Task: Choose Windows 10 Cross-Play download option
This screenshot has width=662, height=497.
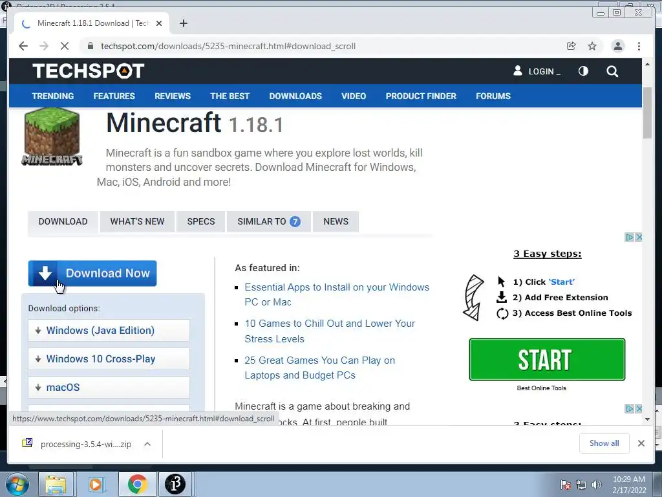Action: click(109, 359)
